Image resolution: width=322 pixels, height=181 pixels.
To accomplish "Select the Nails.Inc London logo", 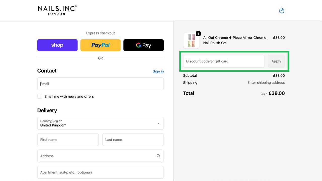I will coord(57,10).
